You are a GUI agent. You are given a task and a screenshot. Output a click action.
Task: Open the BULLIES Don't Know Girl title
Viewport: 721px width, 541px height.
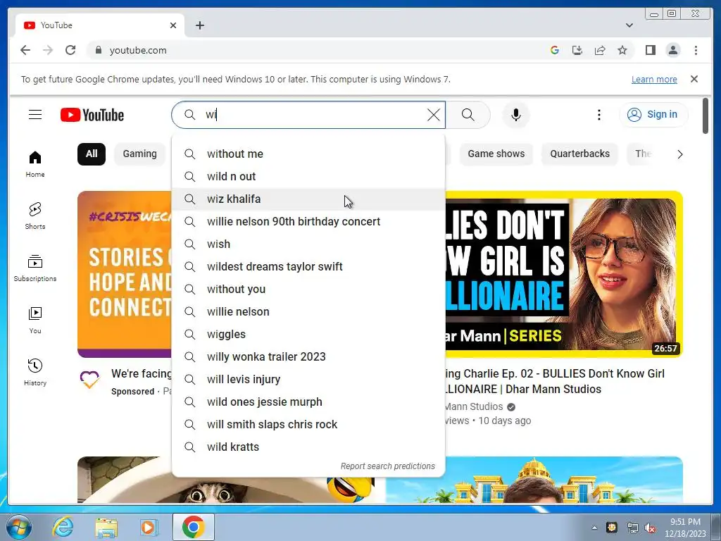(x=555, y=381)
